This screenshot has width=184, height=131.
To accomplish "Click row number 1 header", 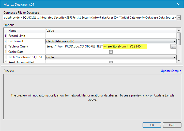I will tap(5, 36).
